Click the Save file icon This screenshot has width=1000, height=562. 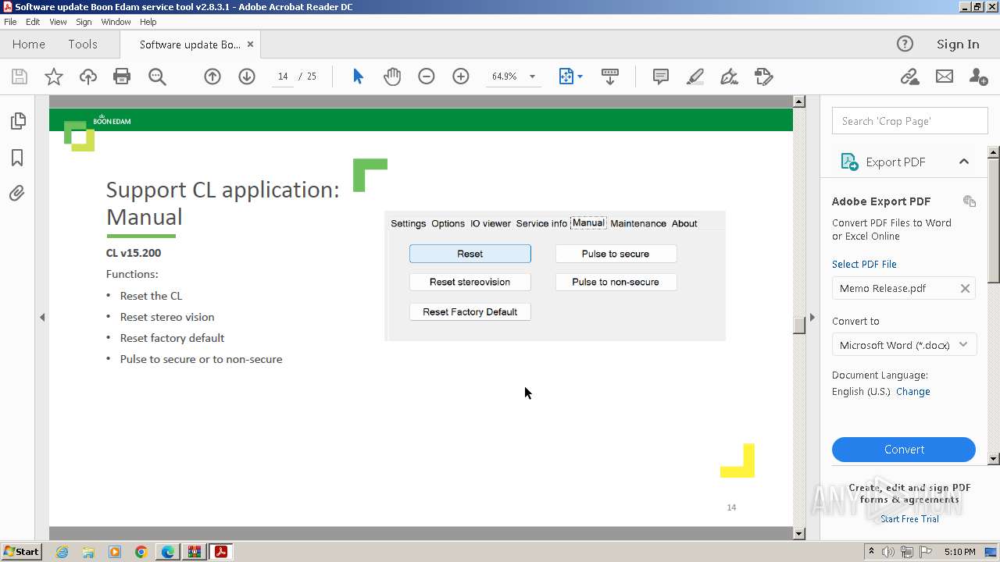coord(20,76)
